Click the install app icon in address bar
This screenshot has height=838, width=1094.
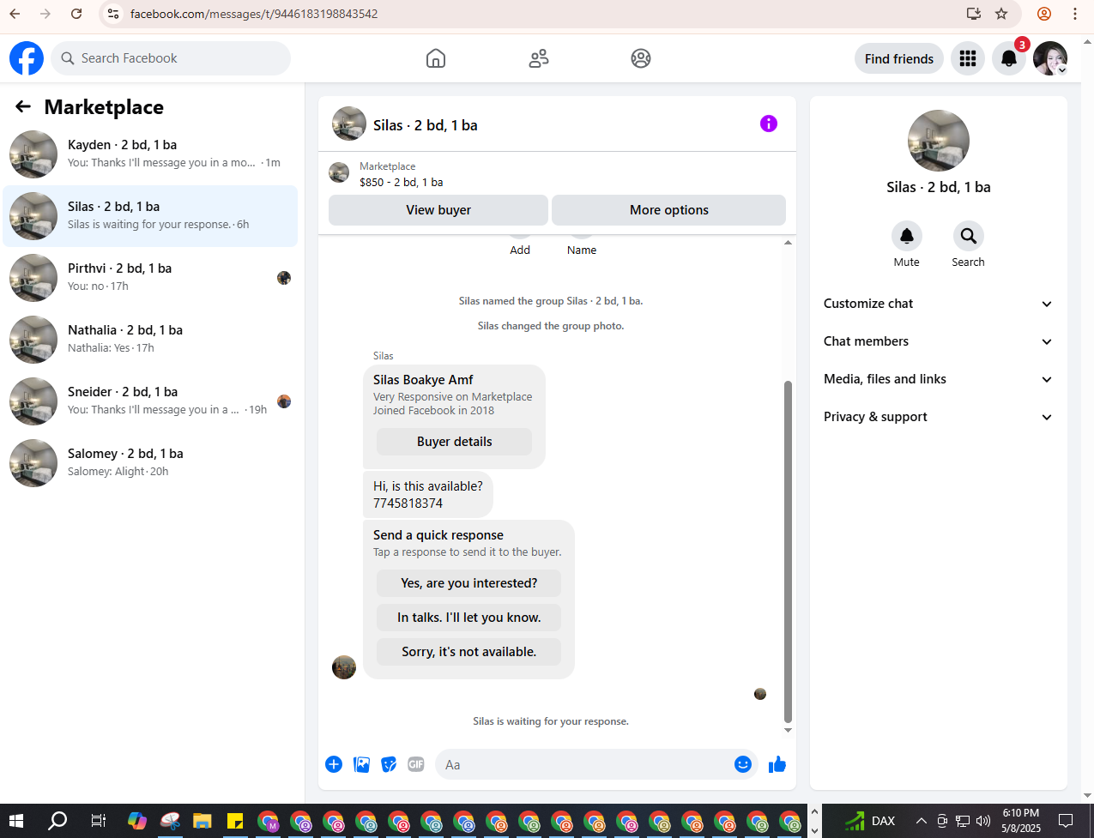click(x=973, y=14)
